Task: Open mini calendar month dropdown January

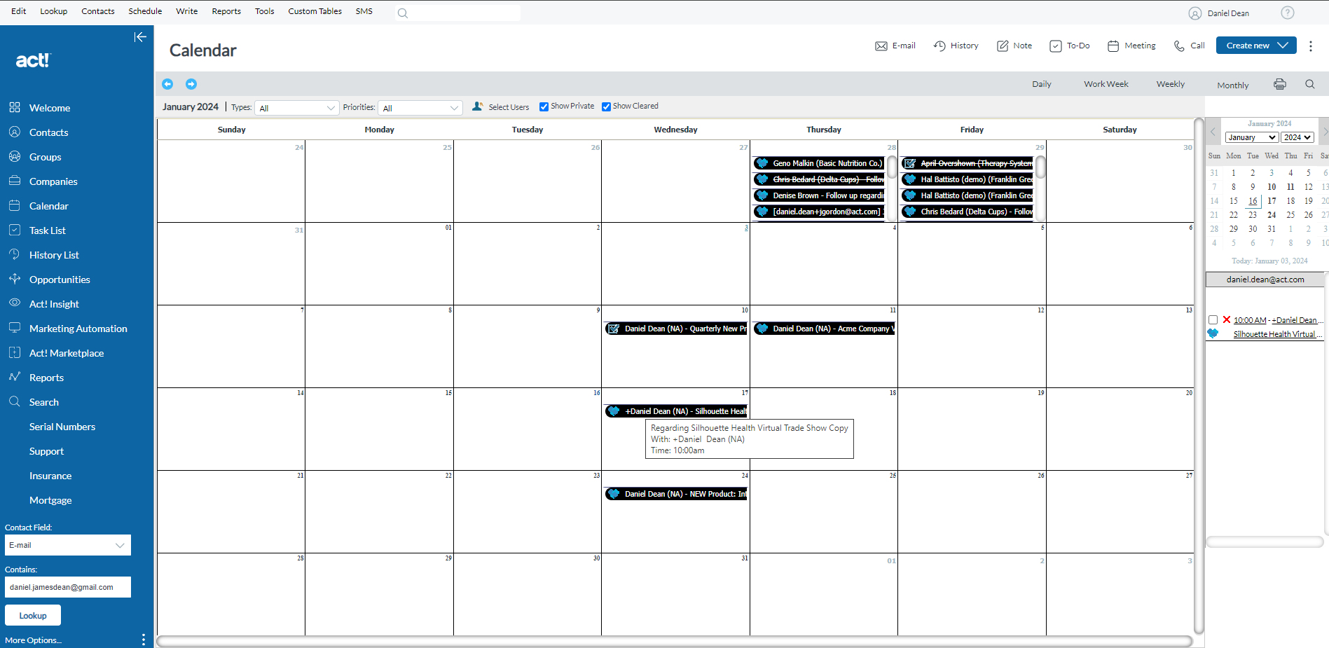Action: (x=1251, y=137)
